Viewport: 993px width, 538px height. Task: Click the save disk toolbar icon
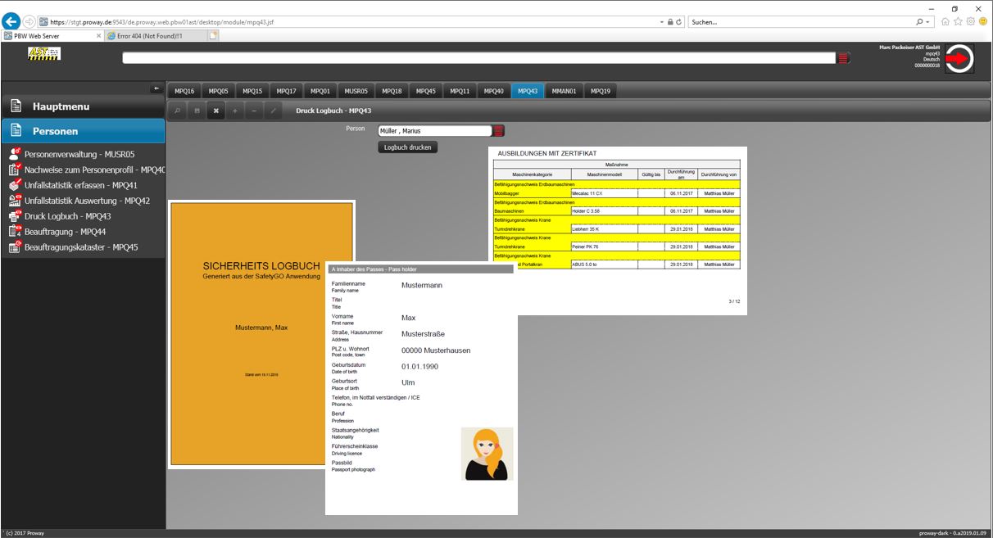click(x=197, y=110)
